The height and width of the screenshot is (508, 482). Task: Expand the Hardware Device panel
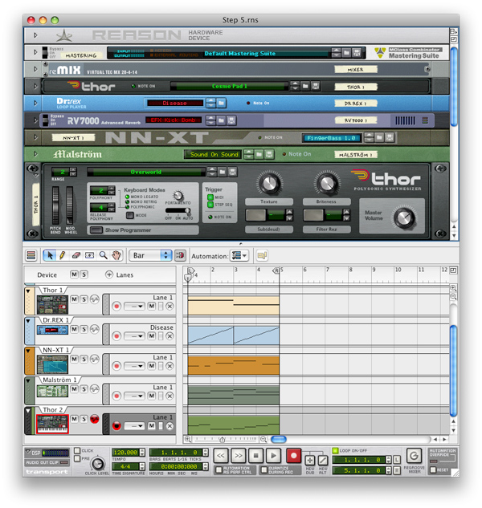[x=35, y=35]
